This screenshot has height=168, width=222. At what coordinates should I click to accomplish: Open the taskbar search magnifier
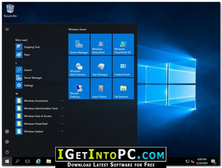pos(17,161)
